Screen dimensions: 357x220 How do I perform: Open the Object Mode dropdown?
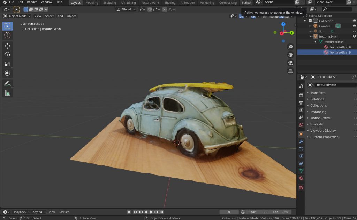17,16
